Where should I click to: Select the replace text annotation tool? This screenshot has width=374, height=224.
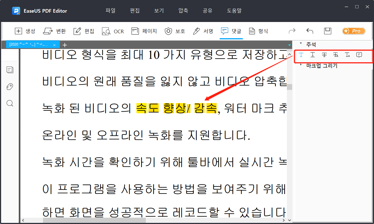point(336,55)
